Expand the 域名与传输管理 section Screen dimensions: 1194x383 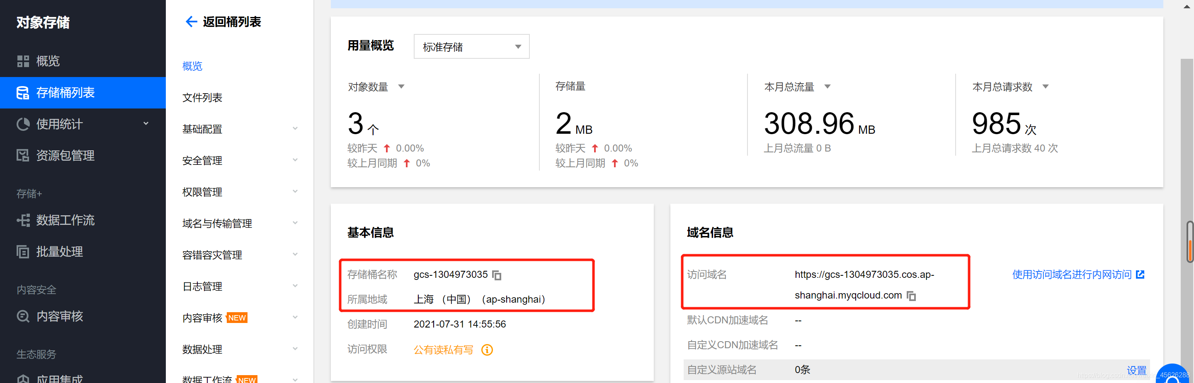296,222
